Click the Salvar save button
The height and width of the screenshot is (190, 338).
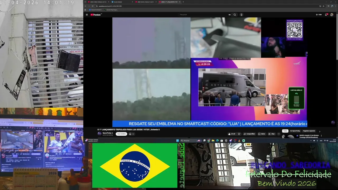coord(262,134)
